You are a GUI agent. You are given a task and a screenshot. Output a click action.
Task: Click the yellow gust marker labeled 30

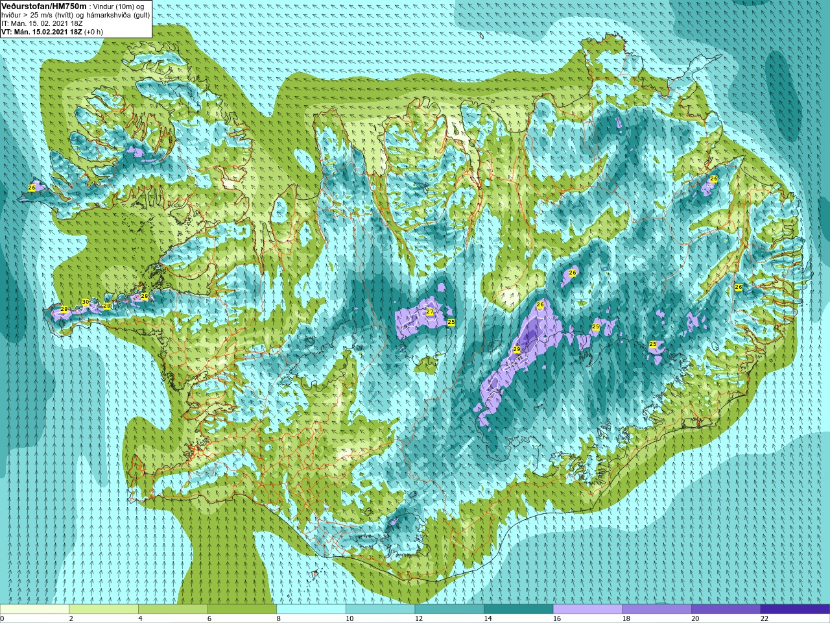[86, 302]
